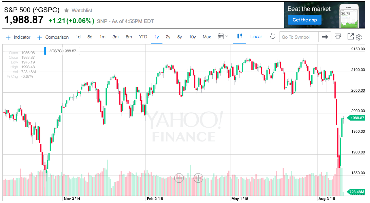Toggle Linear scale setting

click(x=256, y=37)
